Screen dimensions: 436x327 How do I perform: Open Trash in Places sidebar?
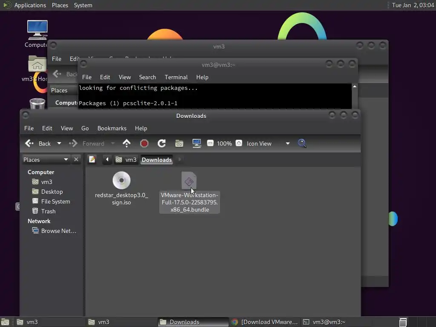48,211
